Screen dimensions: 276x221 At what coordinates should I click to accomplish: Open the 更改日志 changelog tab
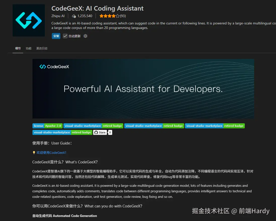click(x=42, y=48)
